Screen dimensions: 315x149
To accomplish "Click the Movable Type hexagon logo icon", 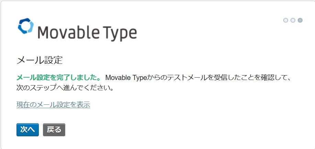I will 25,26.
